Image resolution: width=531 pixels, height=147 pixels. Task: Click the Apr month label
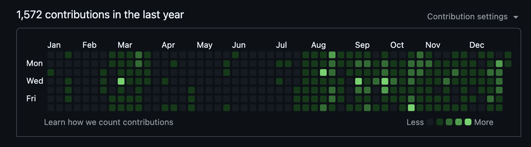168,45
